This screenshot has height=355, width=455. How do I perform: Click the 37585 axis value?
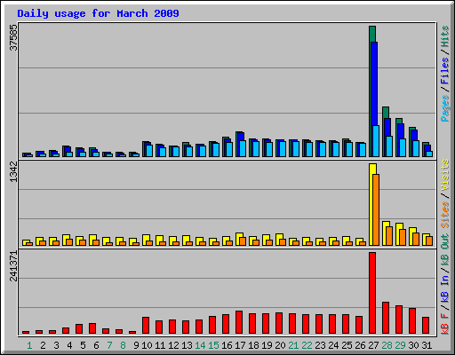[x=13, y=37]
